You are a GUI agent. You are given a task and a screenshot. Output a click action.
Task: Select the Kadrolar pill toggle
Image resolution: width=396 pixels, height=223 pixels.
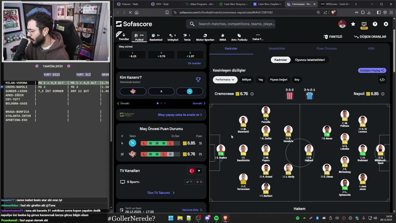(x=281, y=60)
